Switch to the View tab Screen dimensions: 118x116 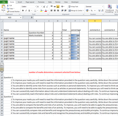(66, 2)
